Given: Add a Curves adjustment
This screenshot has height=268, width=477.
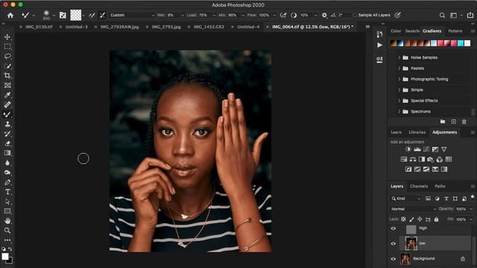Looking at the screenshot, I should pyautogui.click(x=426, y=149).
